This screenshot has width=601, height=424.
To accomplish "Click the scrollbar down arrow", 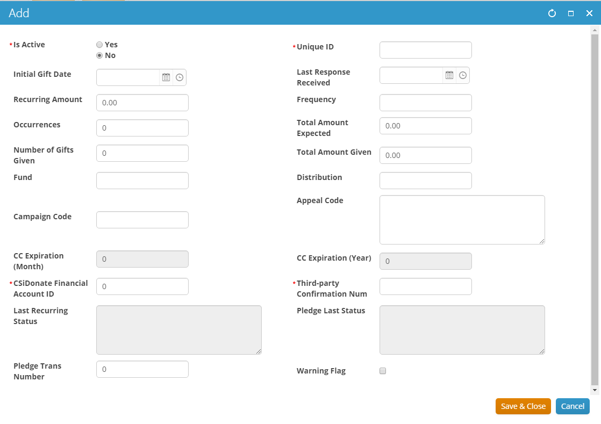I will 595,390.
